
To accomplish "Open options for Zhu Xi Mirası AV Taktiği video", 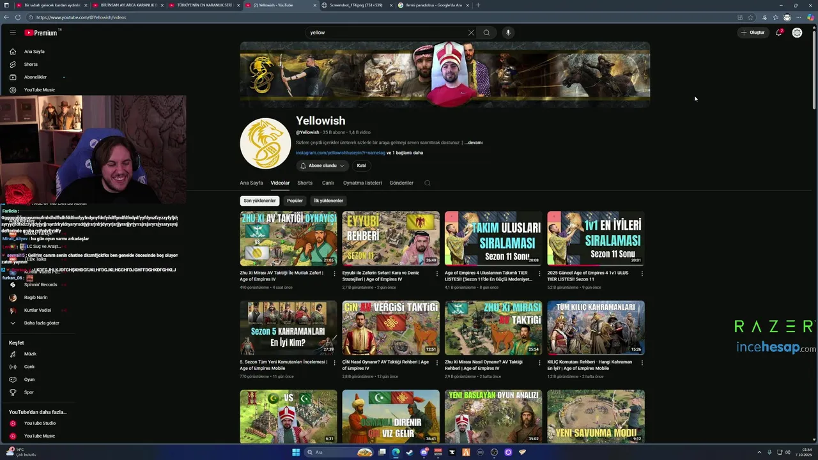I will [x=334, y=273].
